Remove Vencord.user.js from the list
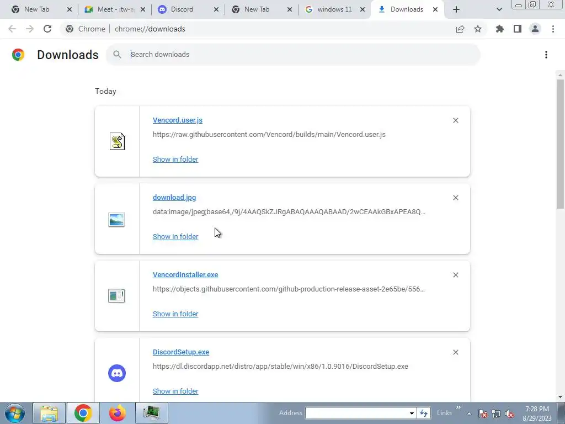Image resolution: width=565 pixels, height=424 pixels. (455, 120)
